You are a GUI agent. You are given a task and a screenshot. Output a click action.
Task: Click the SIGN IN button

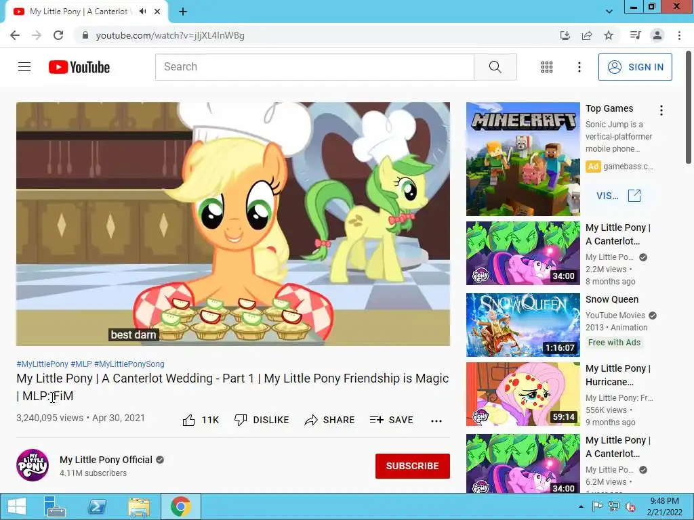tap(635, 67)
